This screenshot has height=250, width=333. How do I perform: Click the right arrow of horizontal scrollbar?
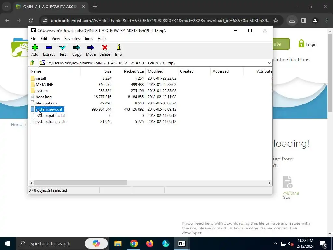click(269, 183)
